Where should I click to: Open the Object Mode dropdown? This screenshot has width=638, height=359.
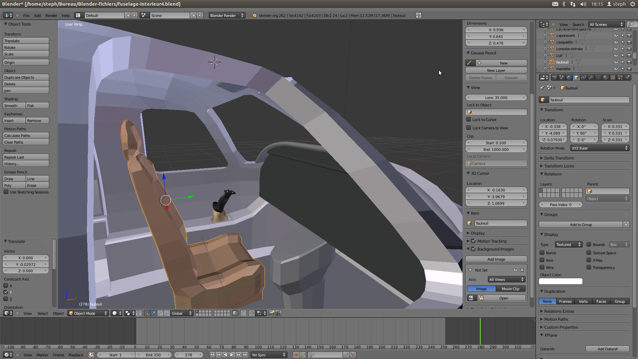[x=88, y=313]
